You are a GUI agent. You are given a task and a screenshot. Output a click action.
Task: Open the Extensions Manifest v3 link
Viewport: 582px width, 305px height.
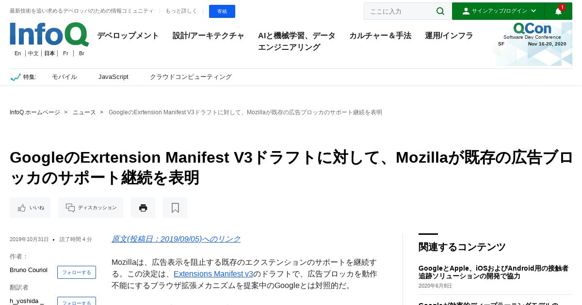pos(213,274)
